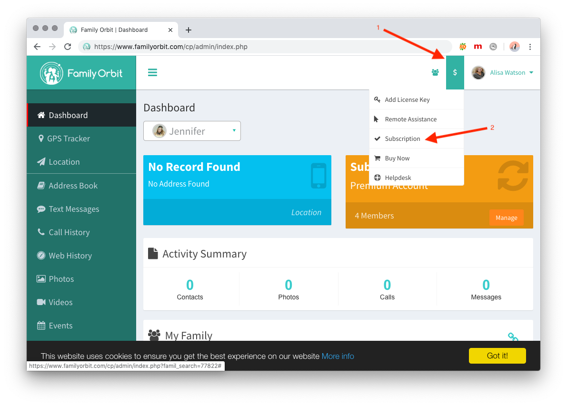Click the hamburger menu icon
The width and height of the screenshot is (567, 406).
(x=152, y=73)
